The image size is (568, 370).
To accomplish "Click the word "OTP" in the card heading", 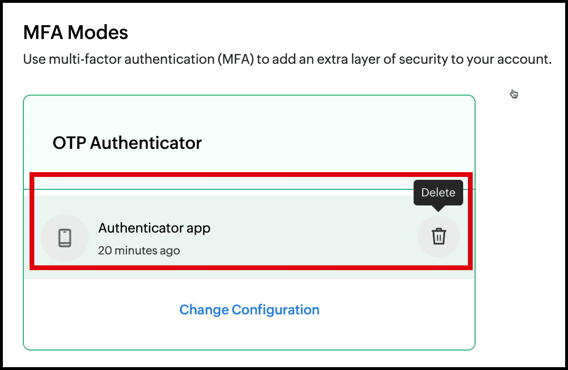I will [69, 143].
